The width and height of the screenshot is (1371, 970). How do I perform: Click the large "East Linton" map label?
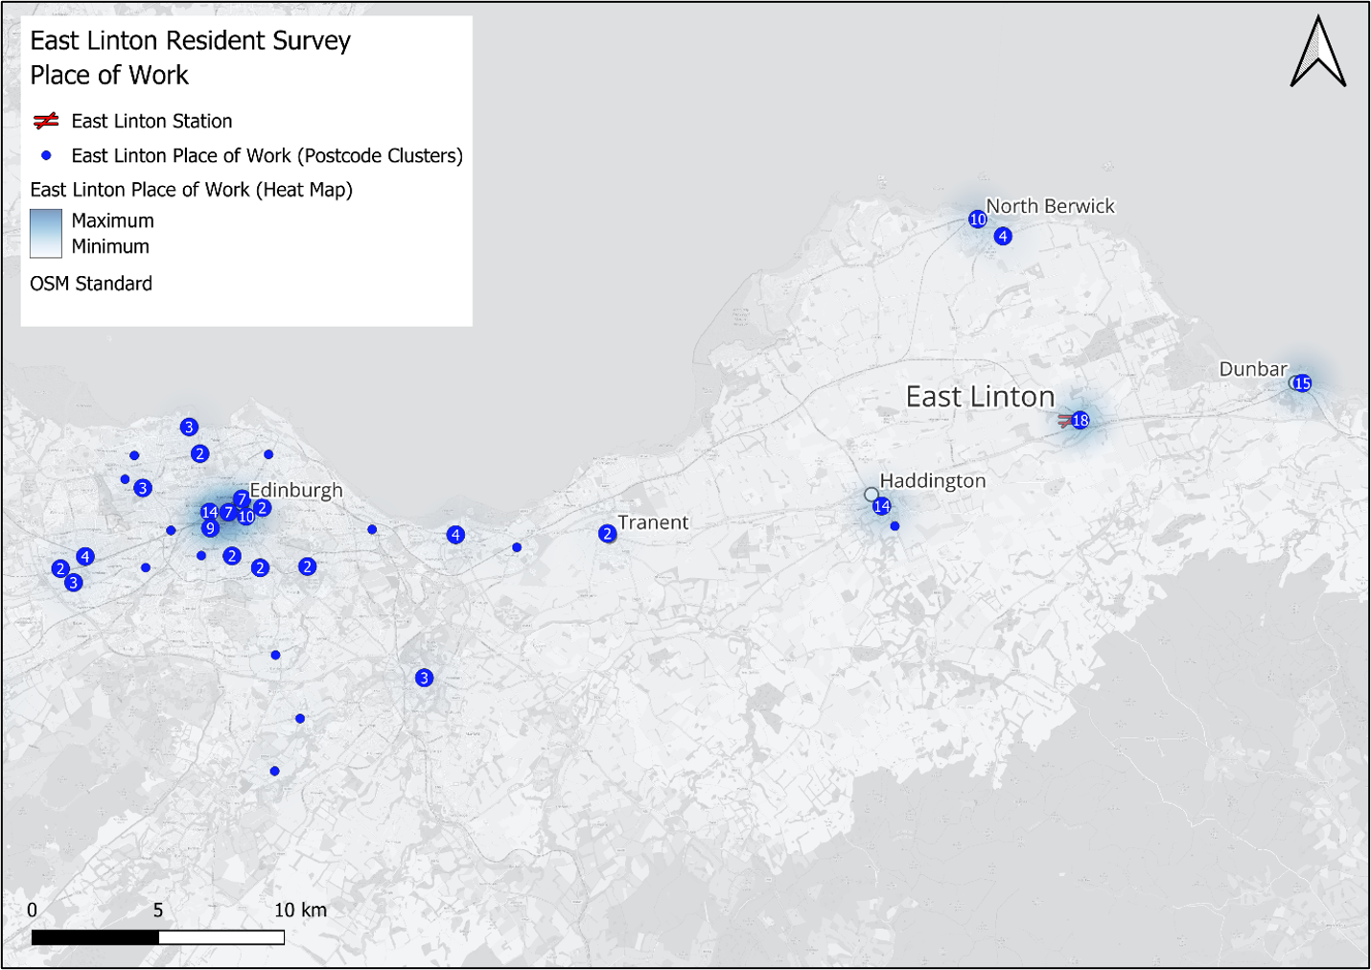(x=980, y=397)
